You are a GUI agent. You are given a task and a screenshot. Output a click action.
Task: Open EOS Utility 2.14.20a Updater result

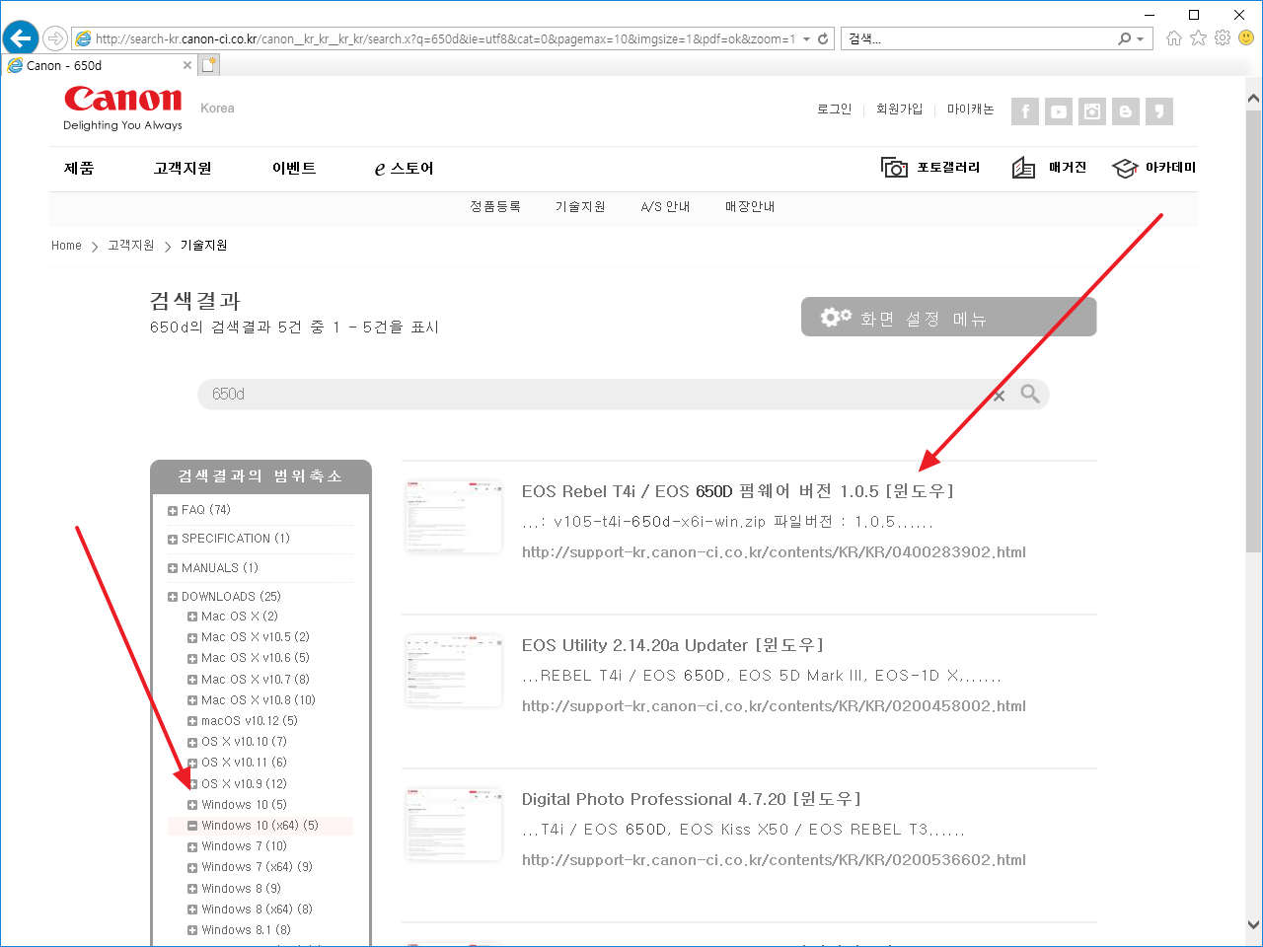[673, 645]
